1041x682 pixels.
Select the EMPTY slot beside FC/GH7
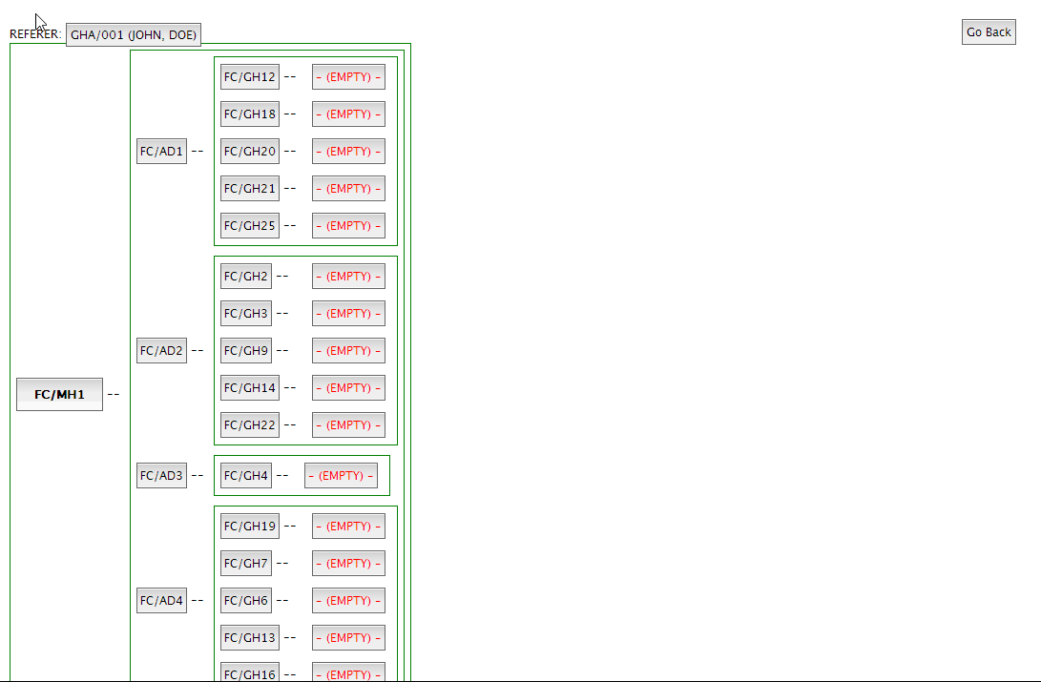pos(348,564)
